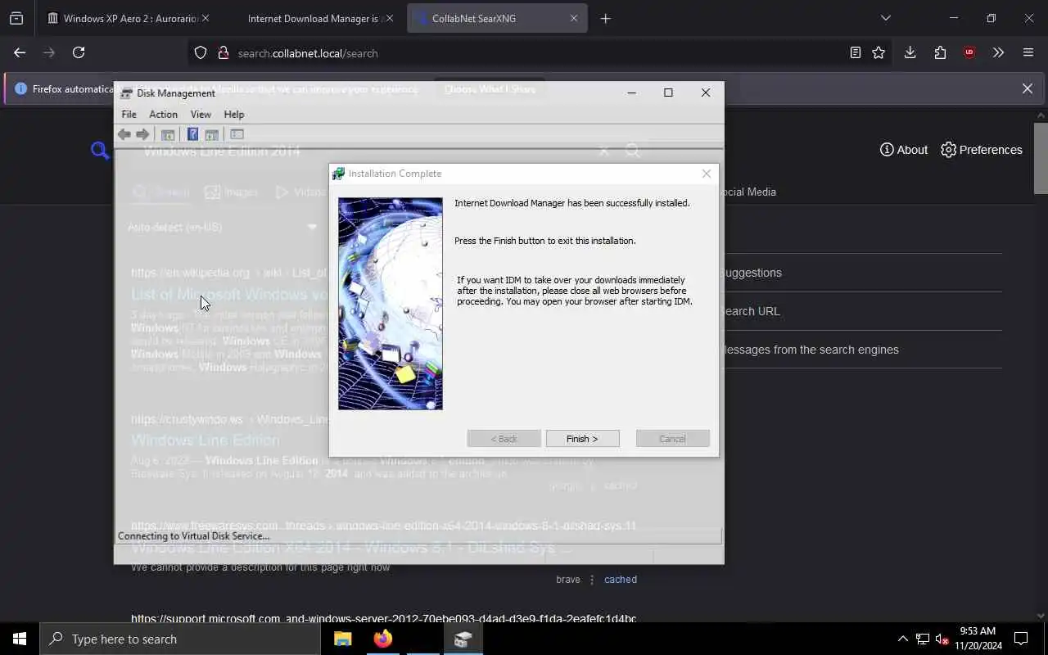Click the Disk Management toolbar help icon
The image size is (1048, 655).
click(192, 134)
